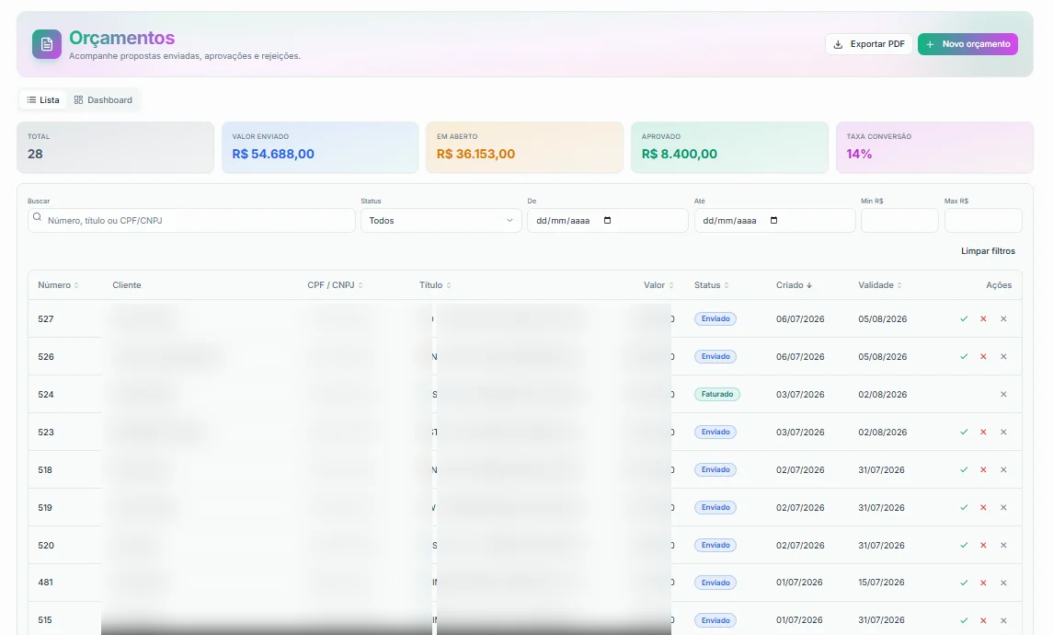Reject quote 519 with red X

click(x=983, y=507)
